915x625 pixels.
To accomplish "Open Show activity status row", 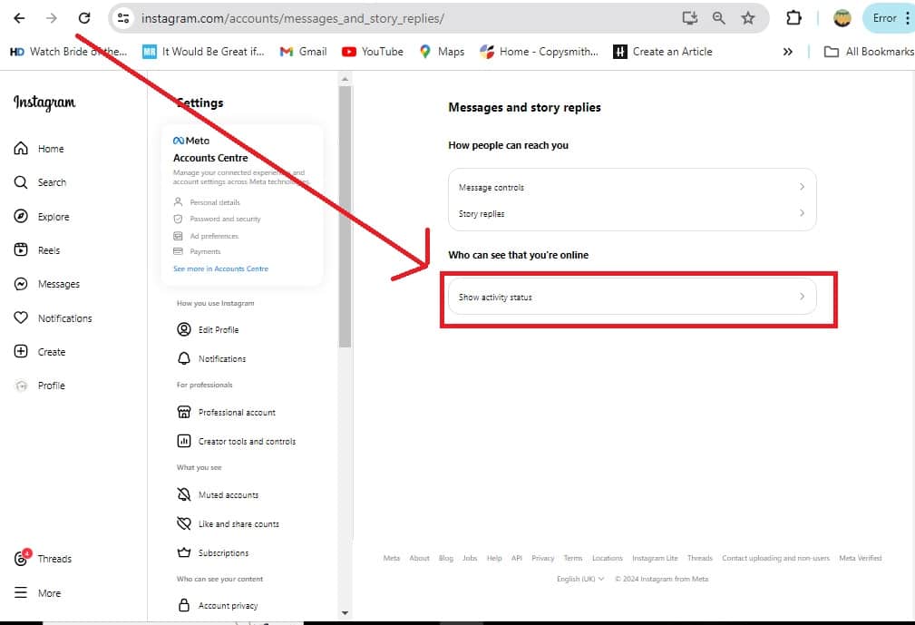I will pyautogui.click(x=632, y=297).
